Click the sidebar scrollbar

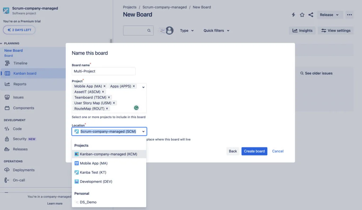[111, 41]
